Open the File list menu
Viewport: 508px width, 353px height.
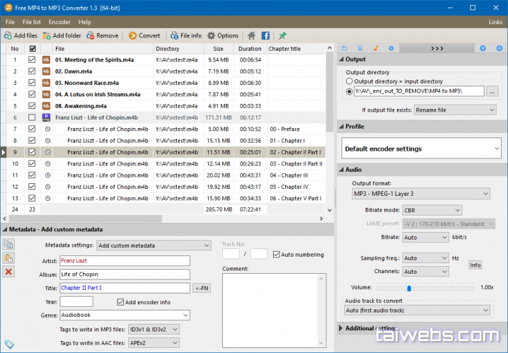[x=32, y=22]
